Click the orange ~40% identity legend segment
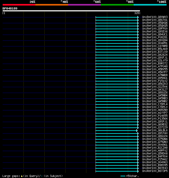169x178 pixels. (x=52, y=5)
